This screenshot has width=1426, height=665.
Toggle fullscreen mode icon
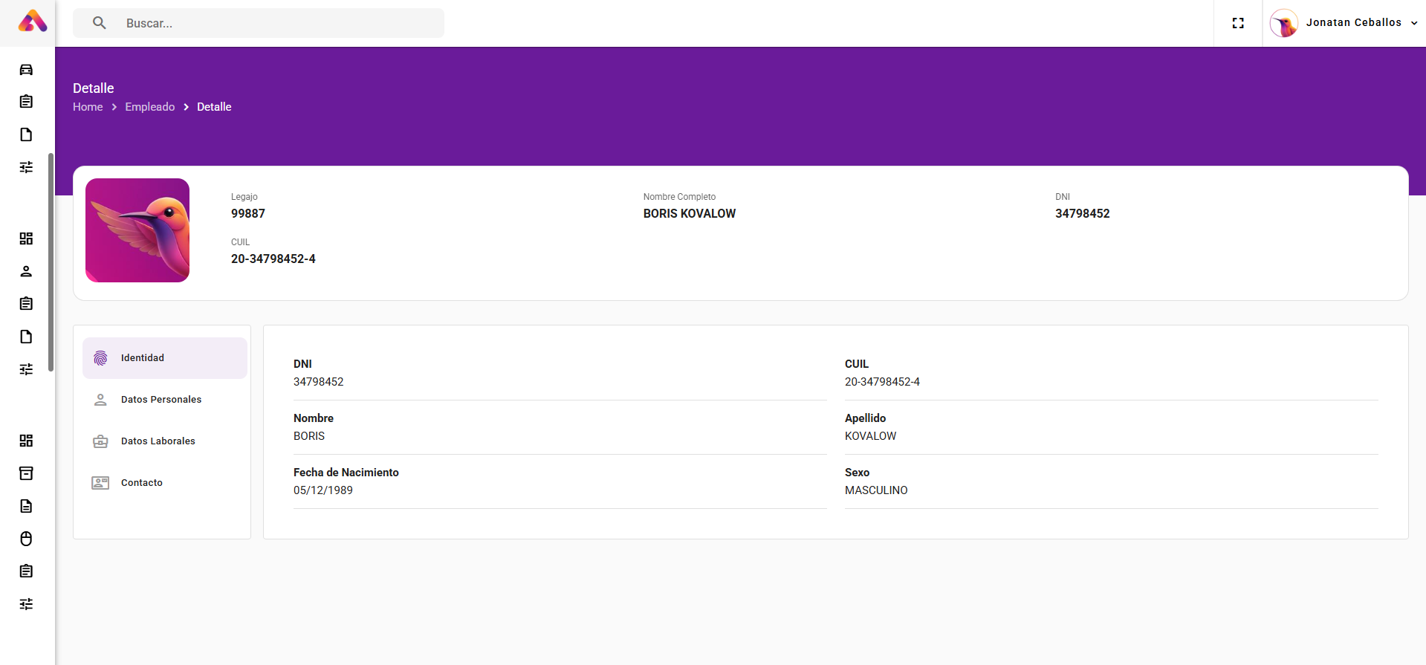pos(1238,23)
